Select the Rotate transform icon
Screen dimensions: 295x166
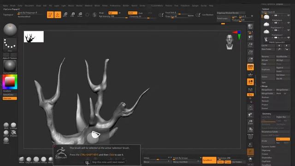[80, 15]
